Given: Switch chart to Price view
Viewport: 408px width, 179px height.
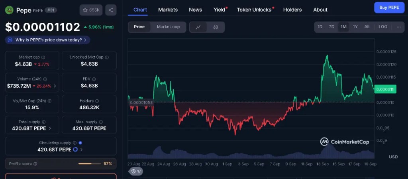Looking at the screenshot, I should 139,27.
